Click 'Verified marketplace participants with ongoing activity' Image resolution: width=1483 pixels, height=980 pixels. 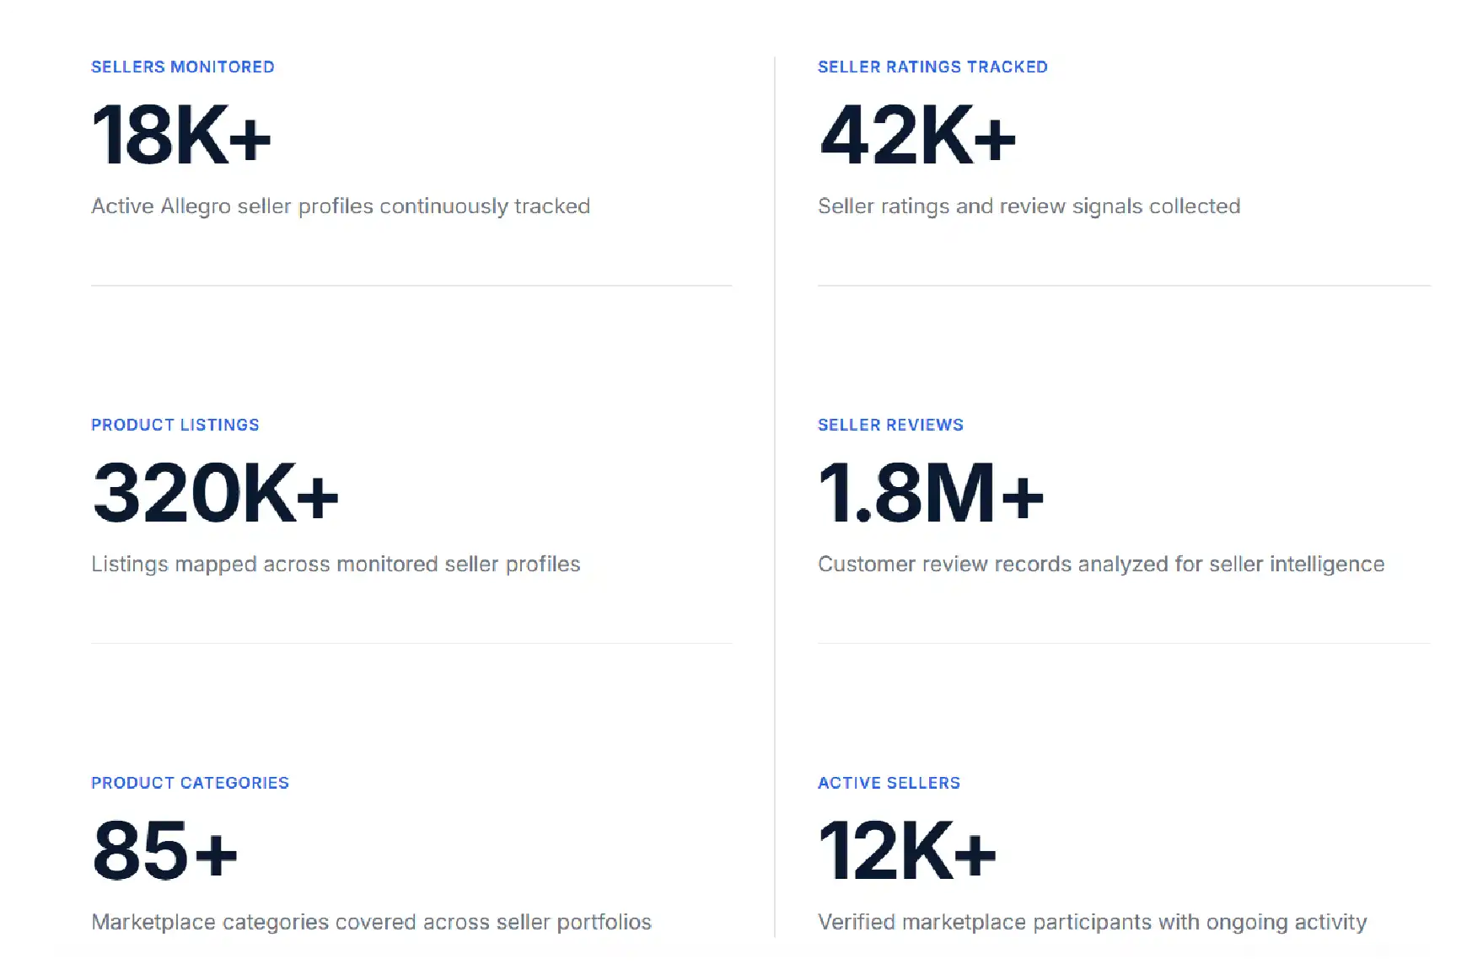point(1092,923)
